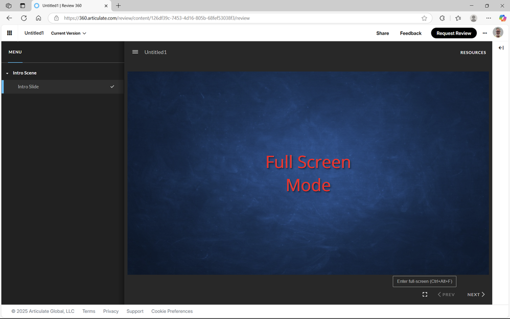The height and width of the screenshot is (319, 510).
Task: Open the Cookie Preferences link
Action: pos(172,311)
